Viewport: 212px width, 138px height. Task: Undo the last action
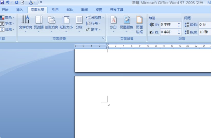pos(8,2)
